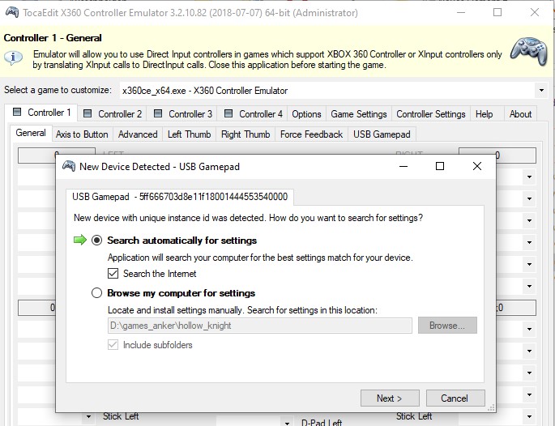Viewport: 555px width, 426px height.
Task: Click the app icon in the main title bar
Action: click(x=11, y=12)
